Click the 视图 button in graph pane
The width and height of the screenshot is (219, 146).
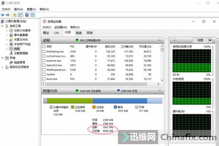coord(200,40)
